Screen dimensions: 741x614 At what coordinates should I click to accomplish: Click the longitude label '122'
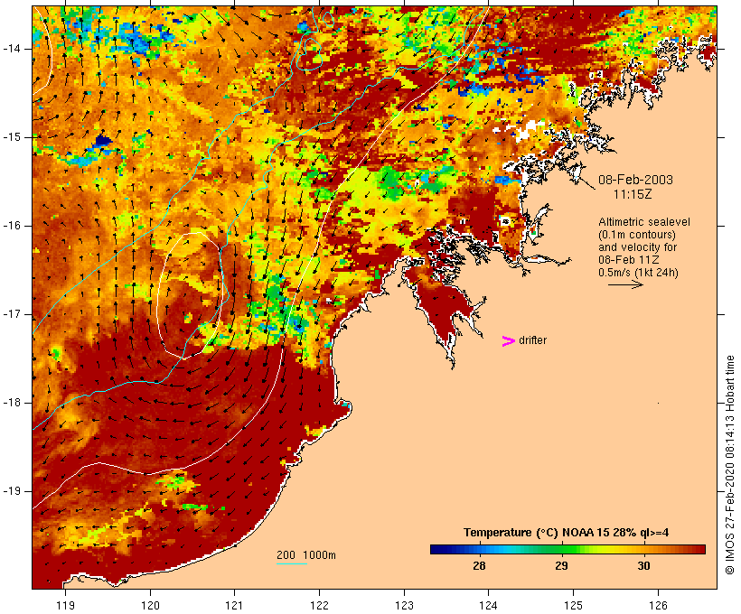click(319, 606)
